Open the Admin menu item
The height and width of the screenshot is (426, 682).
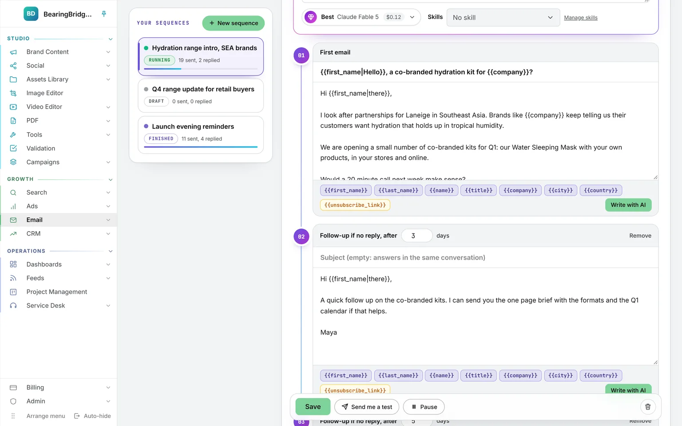(x=59, y=401)
